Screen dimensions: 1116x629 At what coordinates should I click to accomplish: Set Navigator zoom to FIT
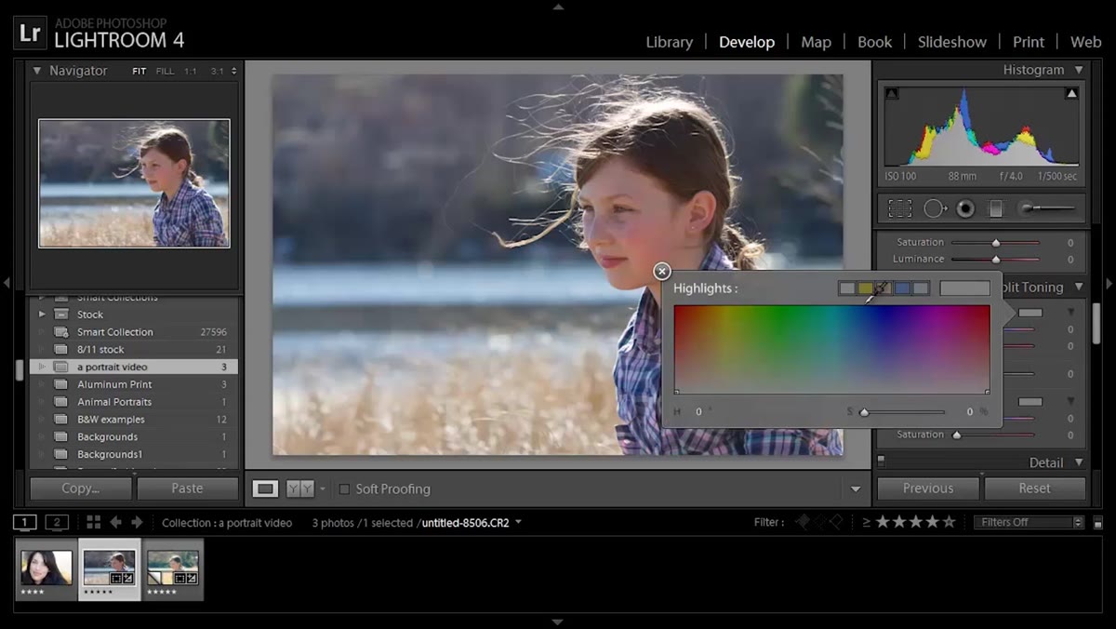(x=139, y=71)
